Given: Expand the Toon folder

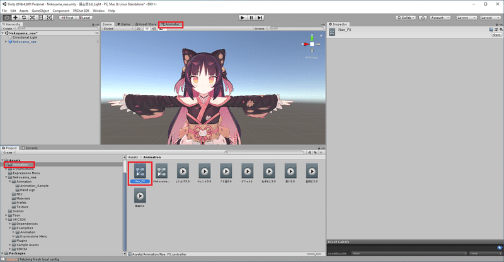Looking at the screenshot, I should 6,216.
